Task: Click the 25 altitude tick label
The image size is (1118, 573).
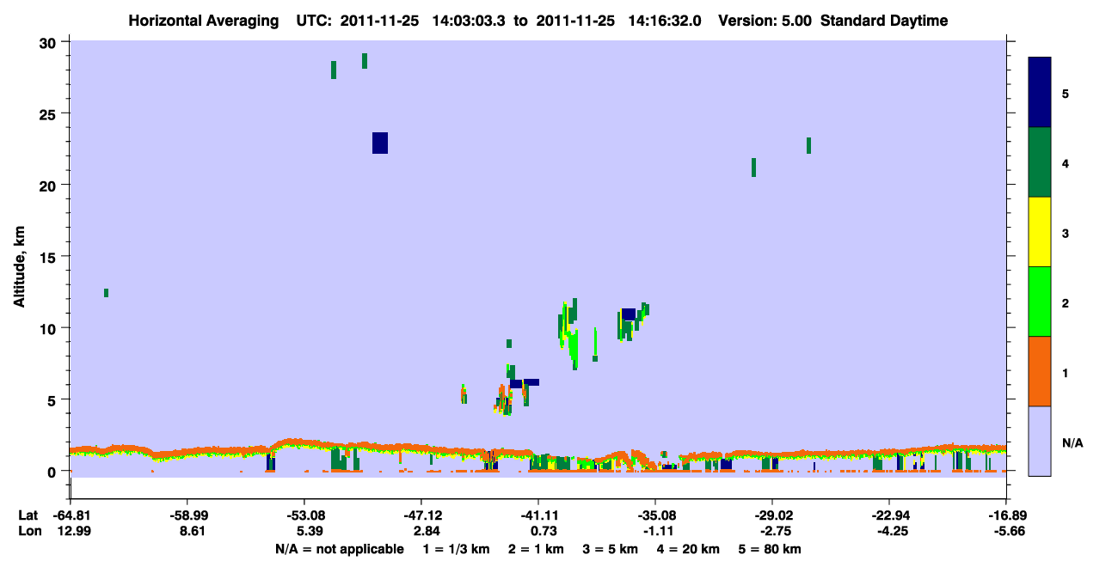Action: (x=49, y=113)
